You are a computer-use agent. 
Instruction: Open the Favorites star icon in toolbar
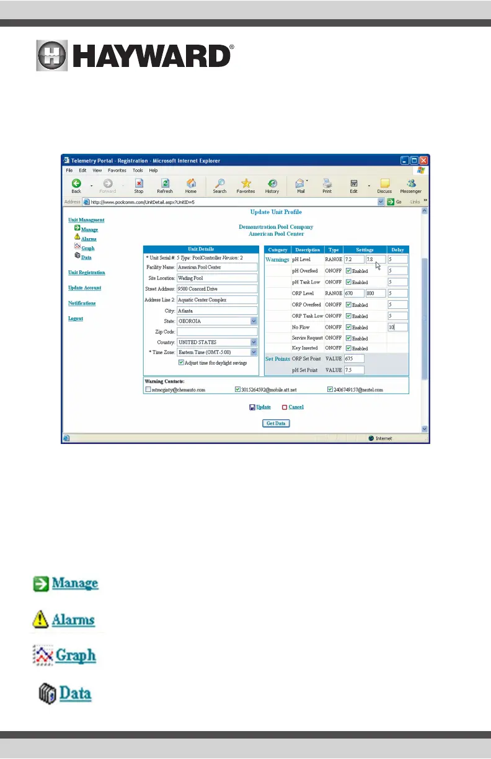click(246, 183)
